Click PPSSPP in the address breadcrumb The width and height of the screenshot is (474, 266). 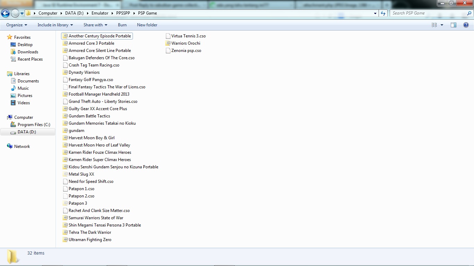pyautogui.click(x=124, y=13)
